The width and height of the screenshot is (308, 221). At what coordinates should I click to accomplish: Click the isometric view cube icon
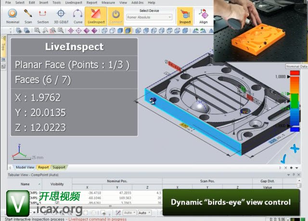point(185,31)
